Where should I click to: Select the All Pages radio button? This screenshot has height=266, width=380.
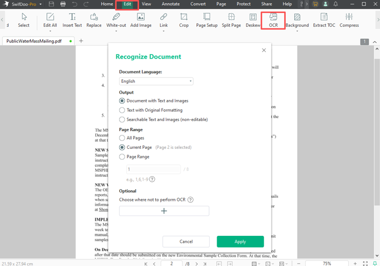tap(122, 138)
